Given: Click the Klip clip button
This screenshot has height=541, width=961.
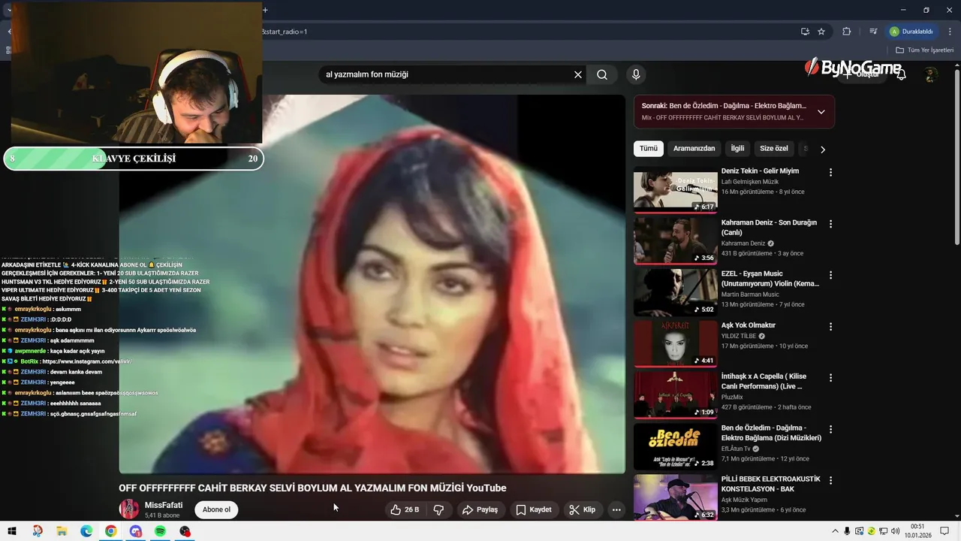Looking at the screenshot, I should coord(583,509).
